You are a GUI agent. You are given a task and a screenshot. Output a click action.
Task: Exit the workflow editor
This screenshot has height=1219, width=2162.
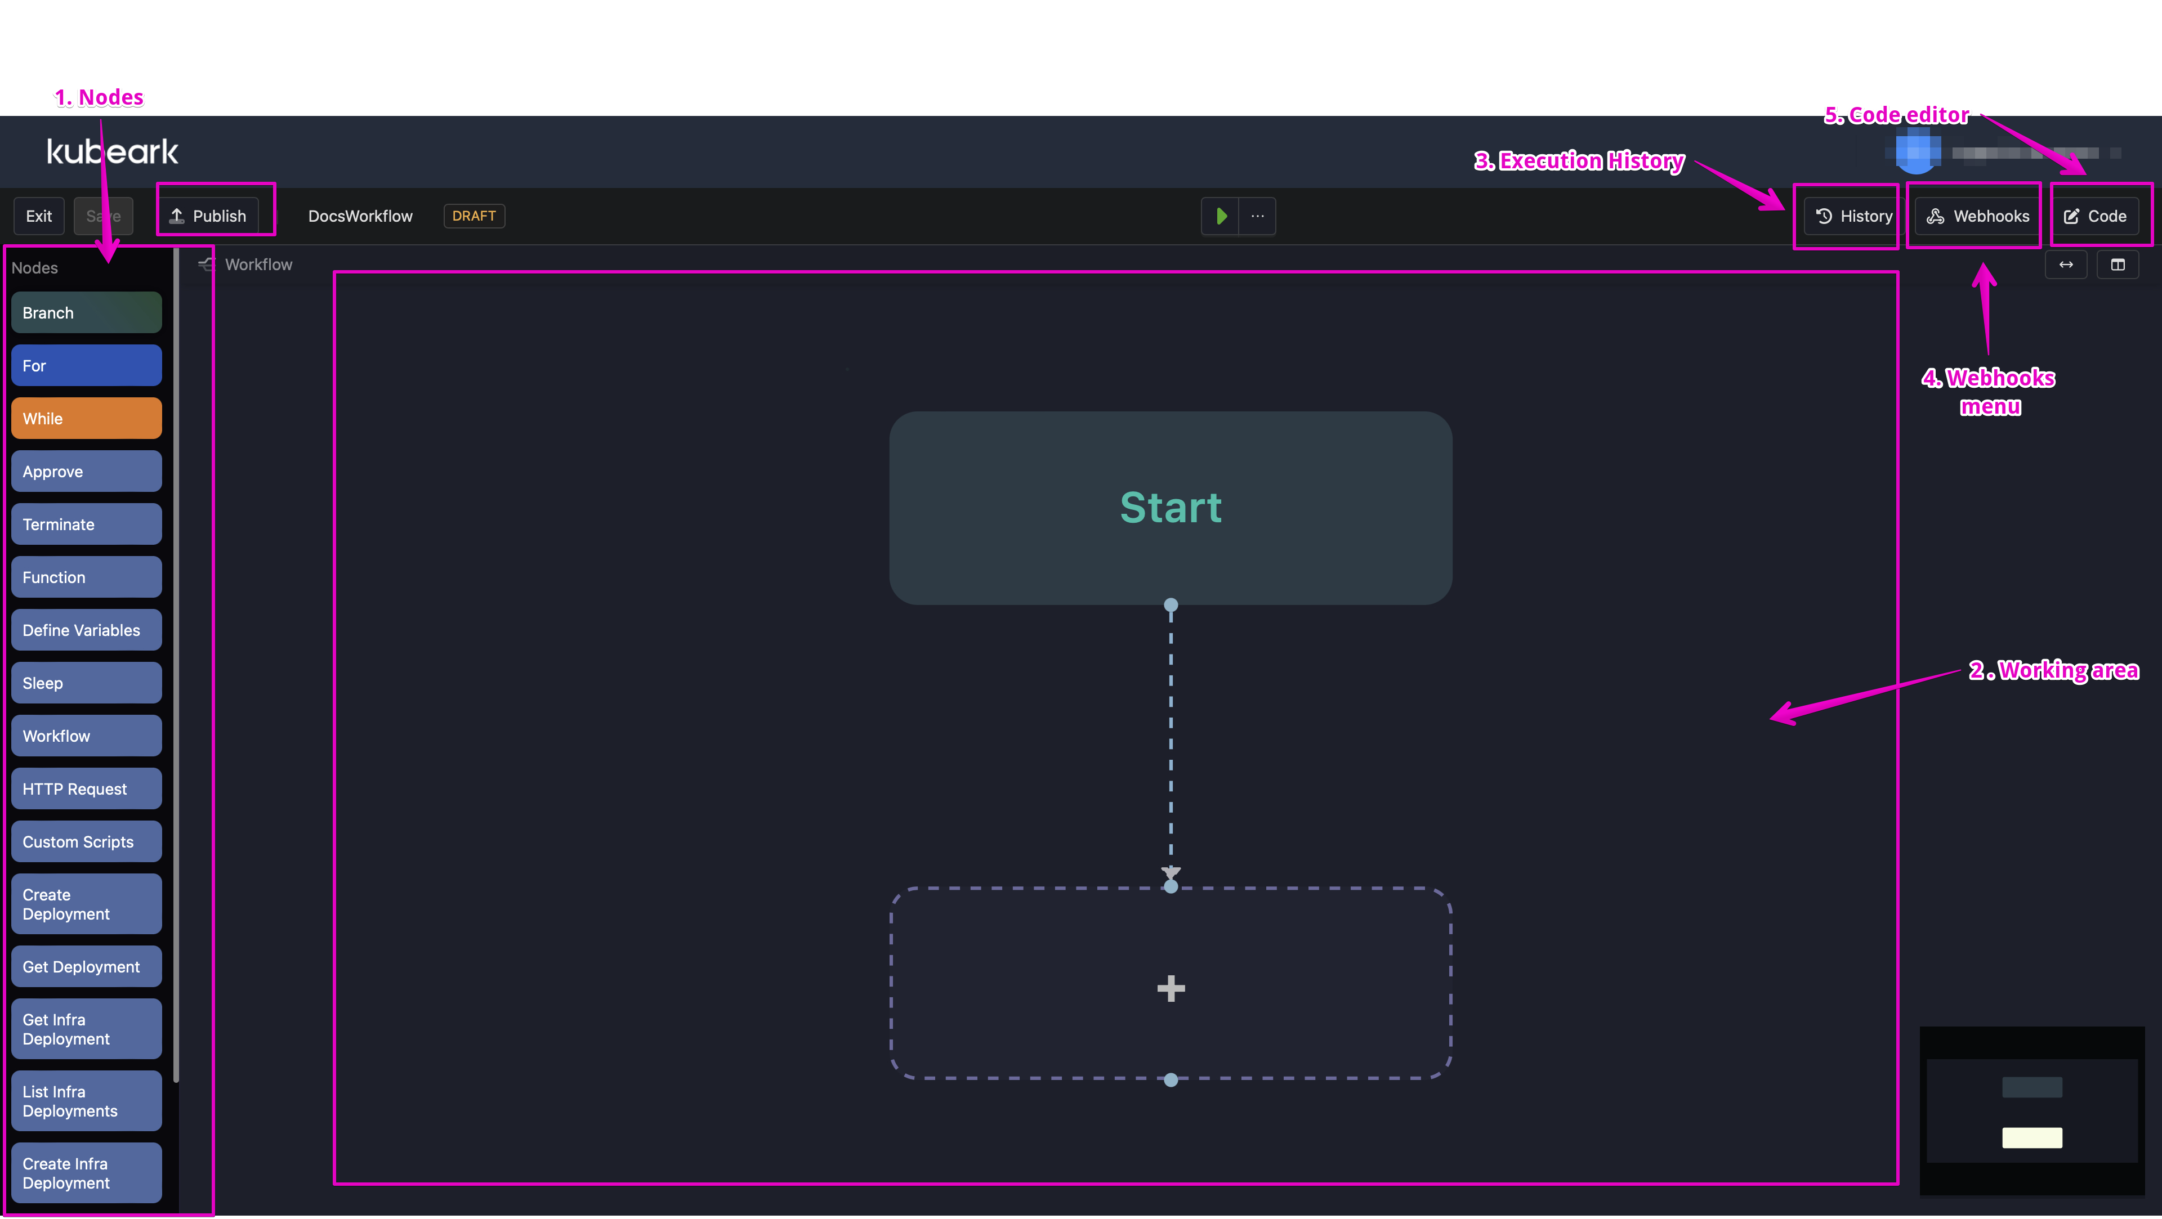(39, 216)
